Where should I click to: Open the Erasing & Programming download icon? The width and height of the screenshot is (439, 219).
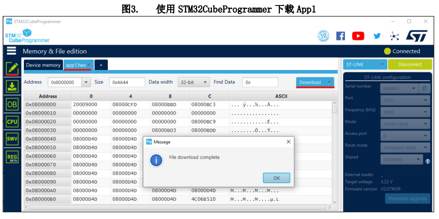tap(12, 86)
